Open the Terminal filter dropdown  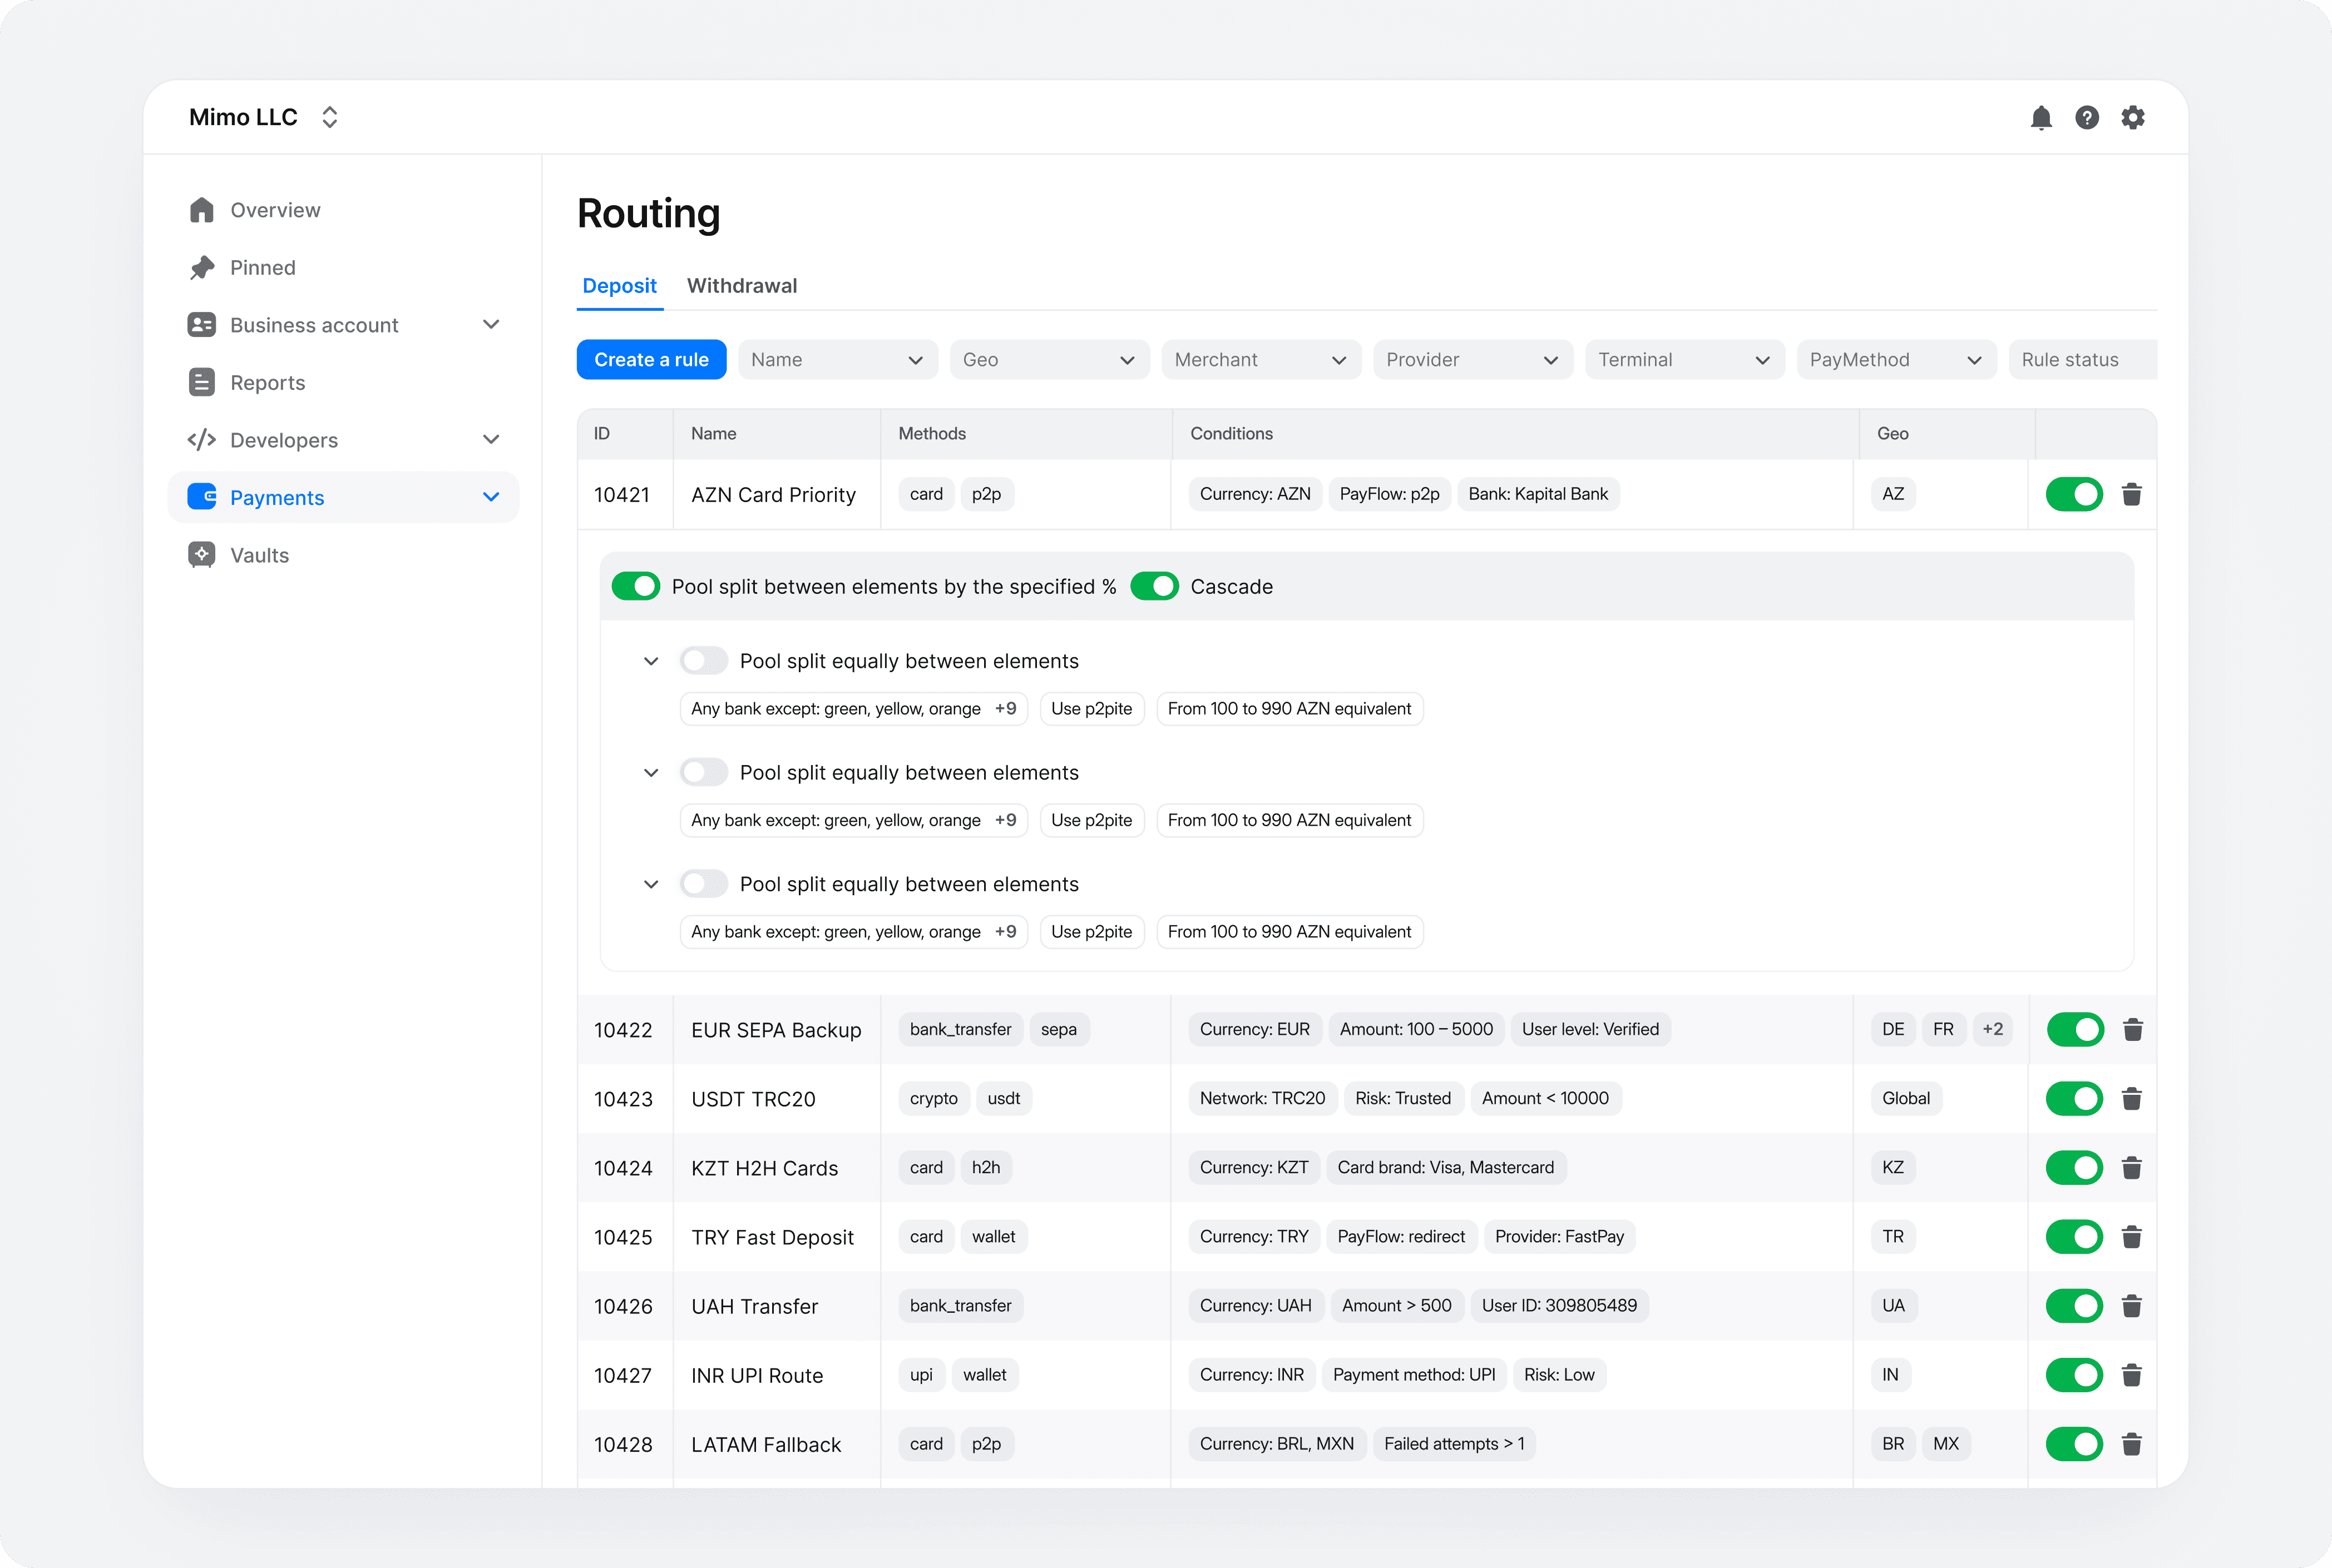point(1684,360)
